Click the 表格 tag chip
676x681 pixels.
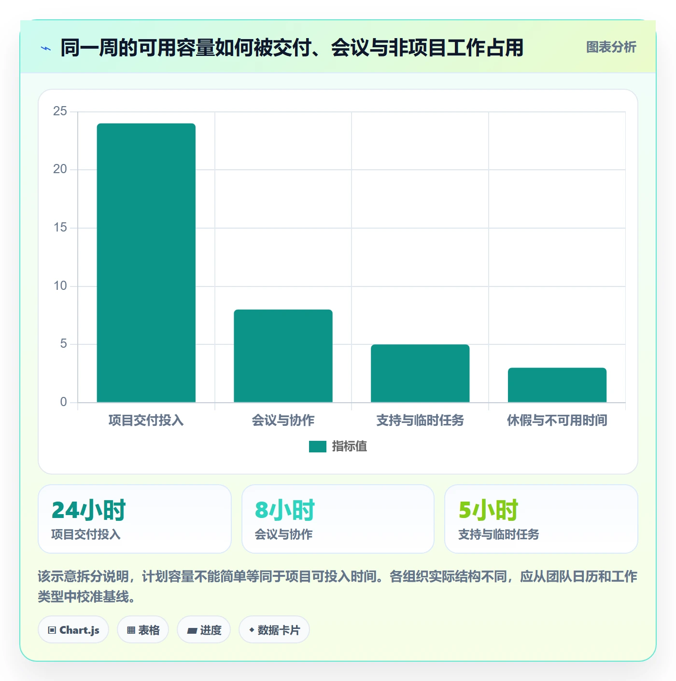tap(143, 630)
